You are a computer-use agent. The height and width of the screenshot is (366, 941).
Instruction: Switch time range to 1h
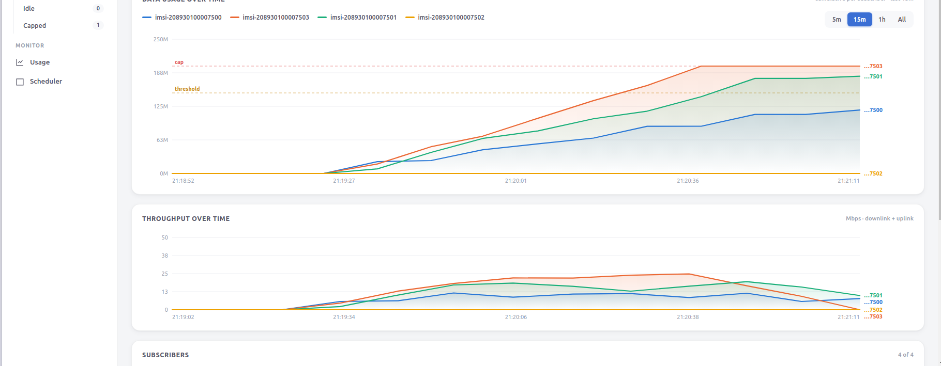click(x=882, y=20)
